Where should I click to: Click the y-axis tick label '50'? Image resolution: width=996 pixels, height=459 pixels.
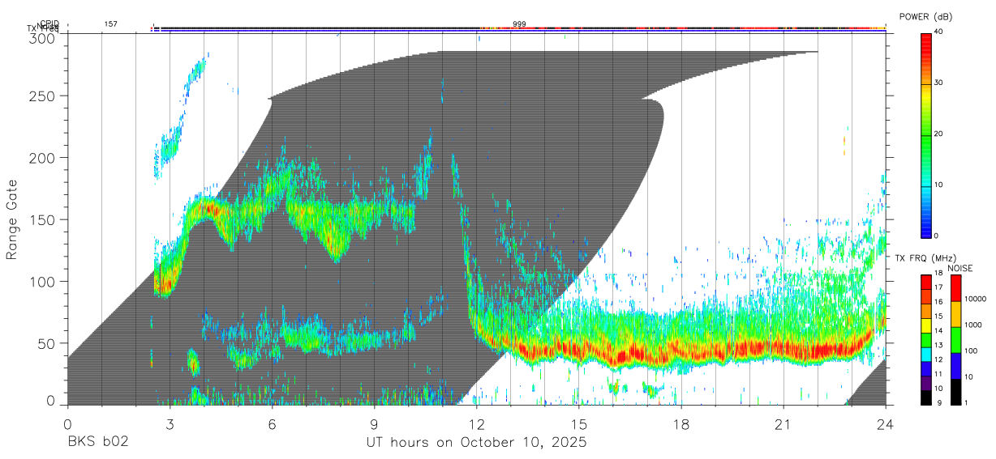pos(48,343)
